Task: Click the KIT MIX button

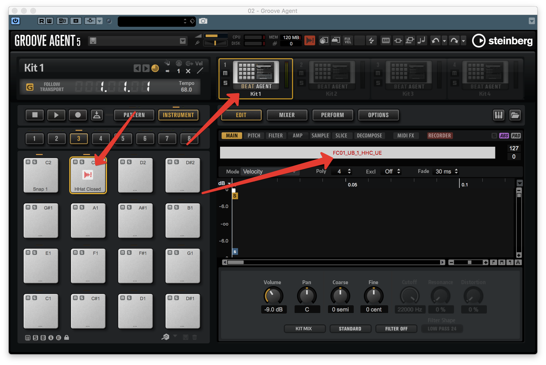Action: (x=304, y=329)
